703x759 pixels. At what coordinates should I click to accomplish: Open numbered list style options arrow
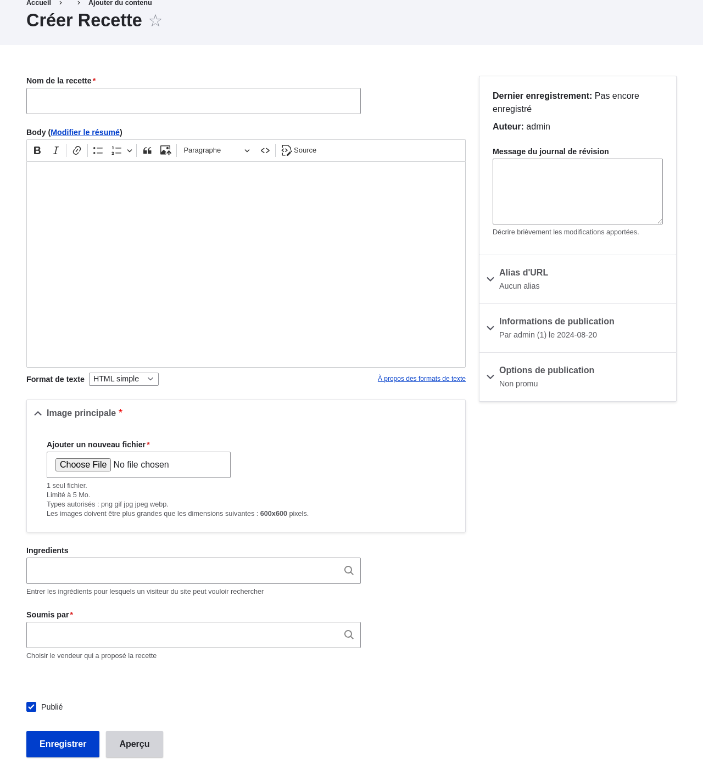[130, 150]
